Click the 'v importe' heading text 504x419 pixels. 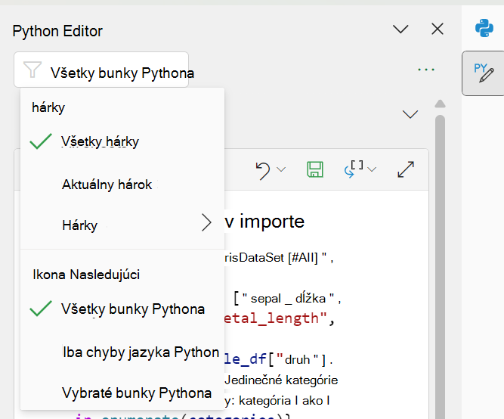[264, 222]
